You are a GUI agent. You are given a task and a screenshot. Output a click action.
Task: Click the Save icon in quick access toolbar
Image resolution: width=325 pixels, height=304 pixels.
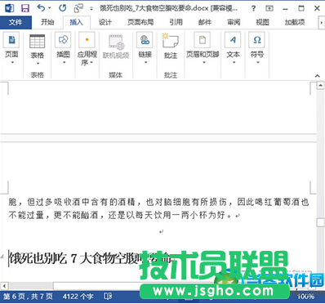(25, 8)
